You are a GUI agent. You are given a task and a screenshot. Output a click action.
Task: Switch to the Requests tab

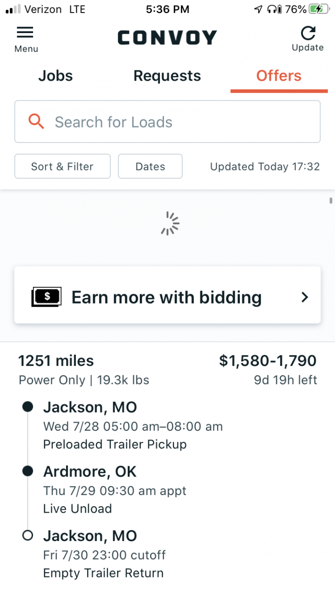point(167,76)
